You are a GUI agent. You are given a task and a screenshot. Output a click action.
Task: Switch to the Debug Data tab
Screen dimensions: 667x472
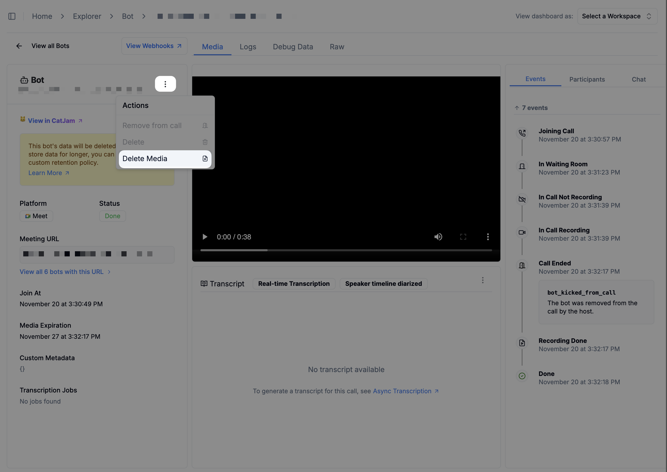click(x=292, y=47)
